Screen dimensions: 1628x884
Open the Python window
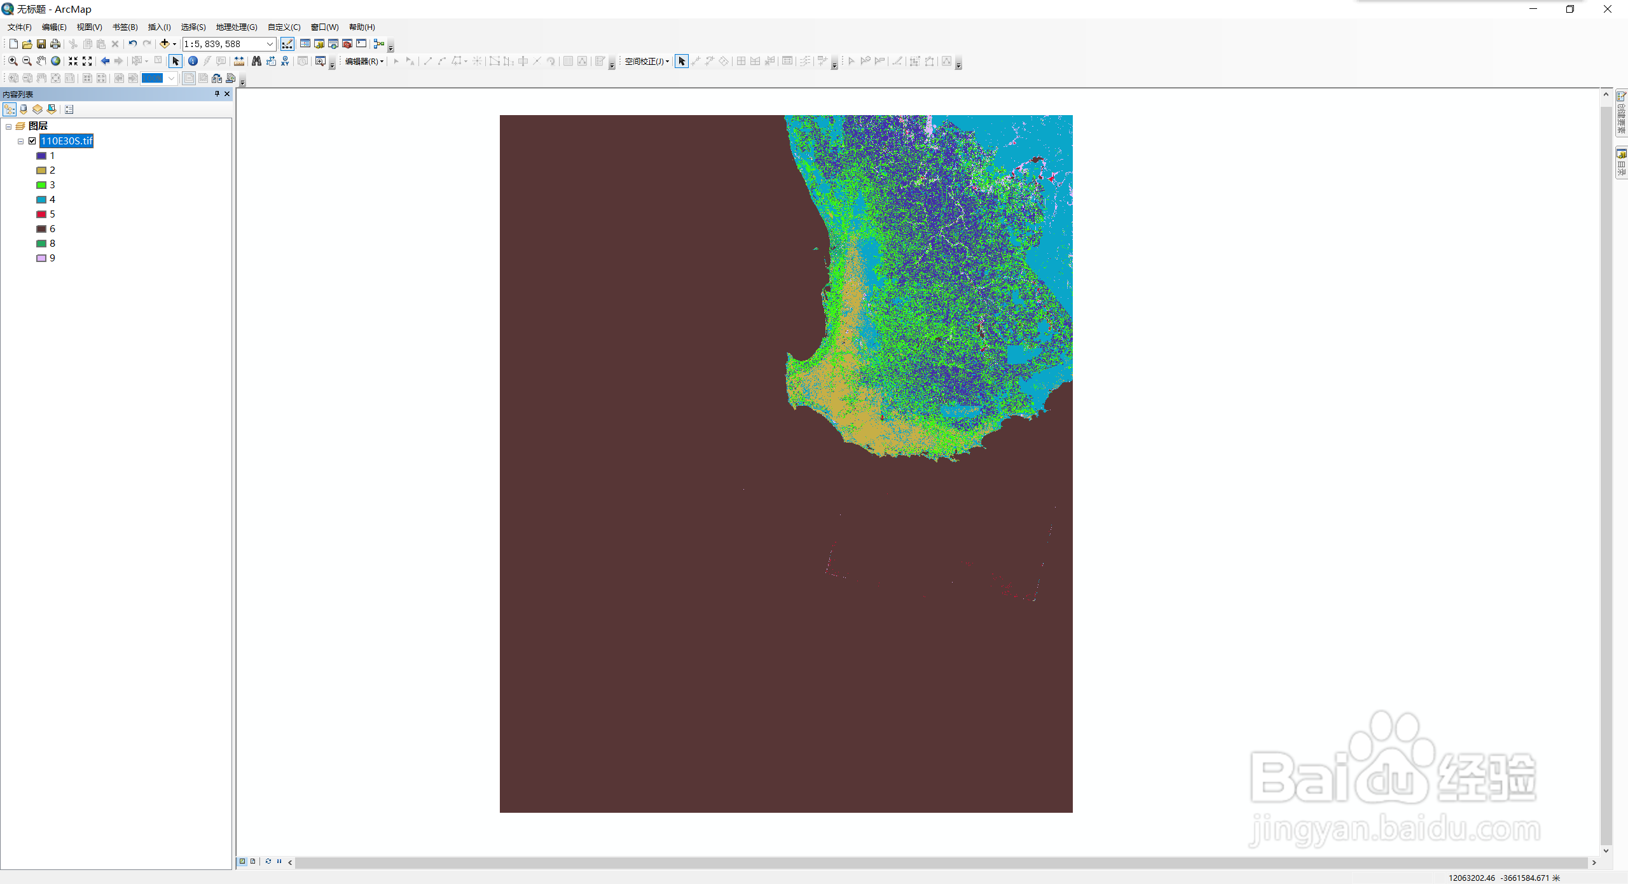[x=361, y=44]
